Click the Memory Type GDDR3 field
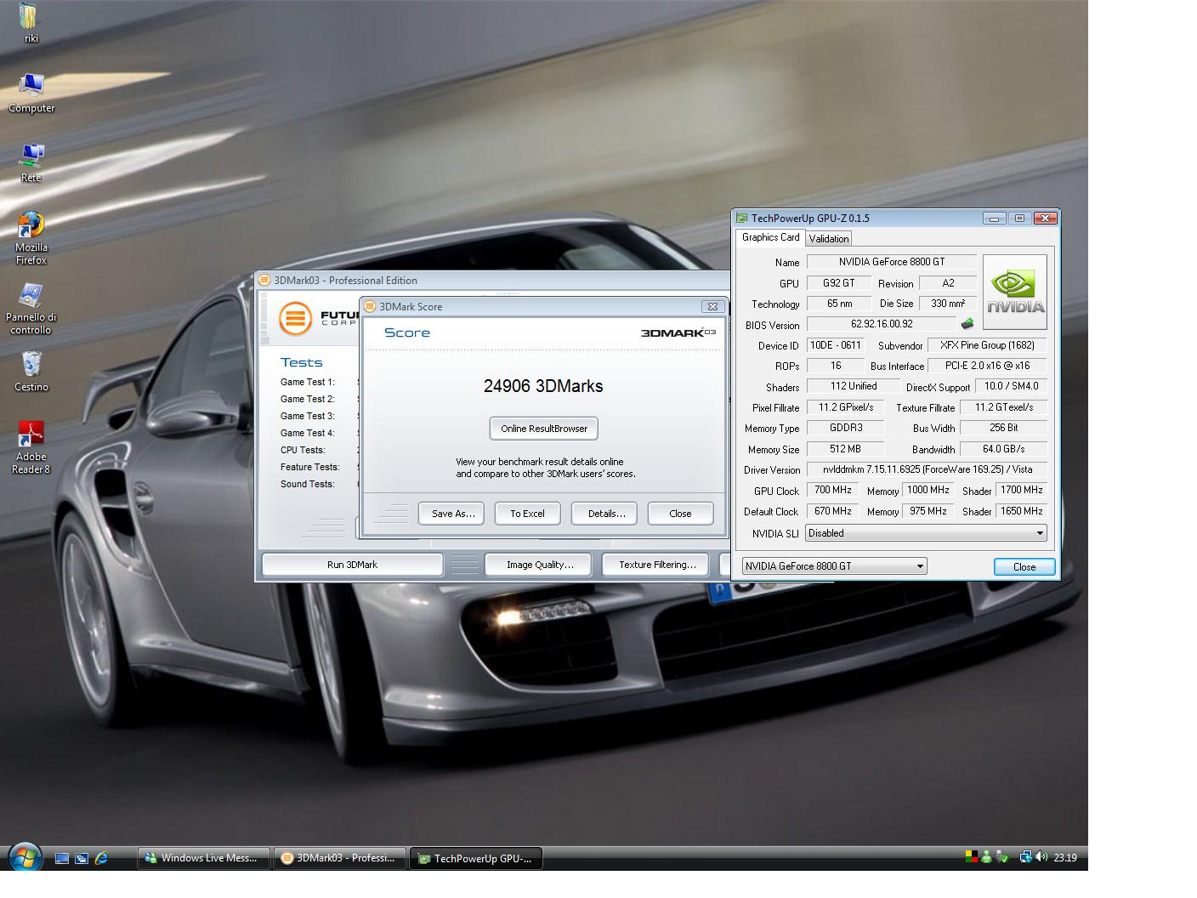Screen dimensions: 1197x898 [x=845, y=428]
